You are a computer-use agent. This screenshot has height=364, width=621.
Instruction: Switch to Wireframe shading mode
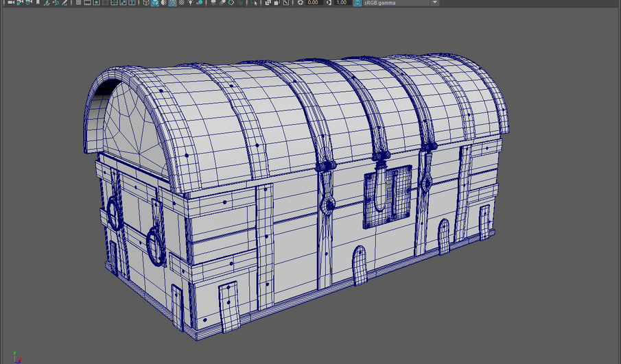point(146,3)
